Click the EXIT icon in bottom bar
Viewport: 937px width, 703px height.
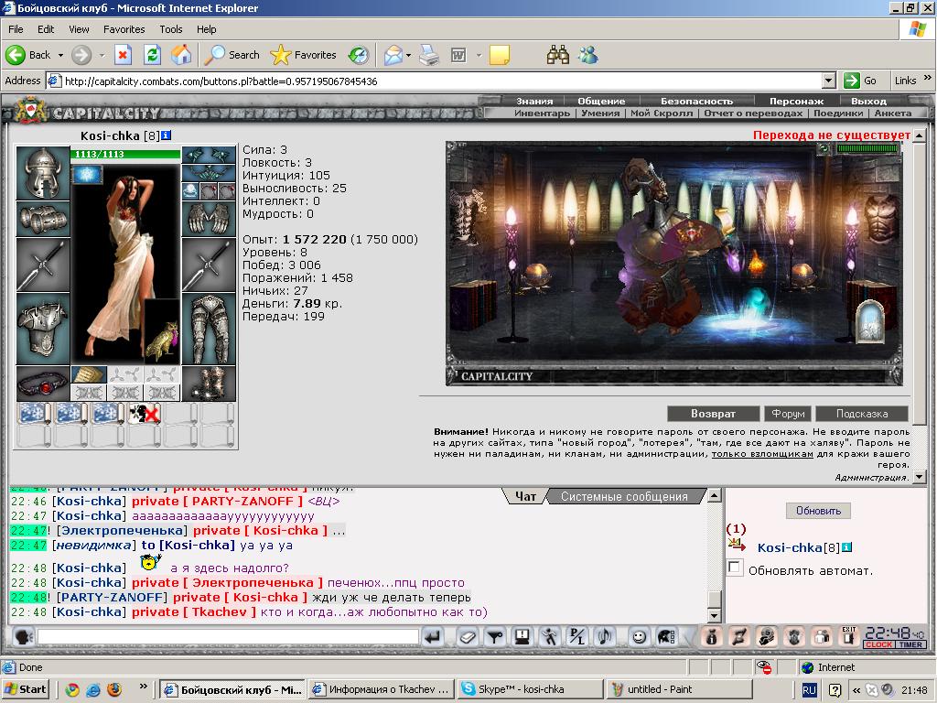(848, 637)
